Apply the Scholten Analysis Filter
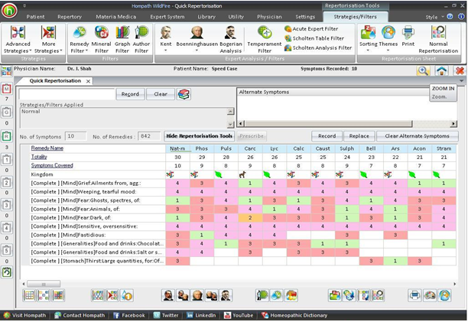Screen dimensions: 468x322 318,47
